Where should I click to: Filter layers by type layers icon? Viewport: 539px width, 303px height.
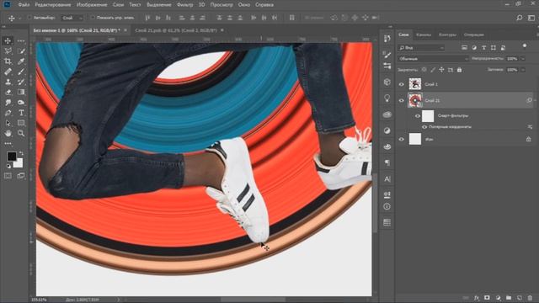[483, 48]
